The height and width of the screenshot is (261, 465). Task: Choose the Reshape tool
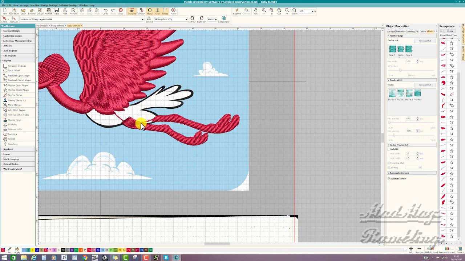tap(14, 20)
